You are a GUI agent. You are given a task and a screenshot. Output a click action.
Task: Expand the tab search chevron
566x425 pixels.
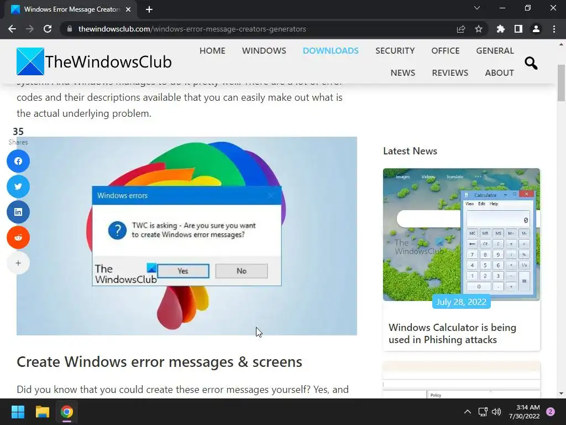[x=477, y=8]
